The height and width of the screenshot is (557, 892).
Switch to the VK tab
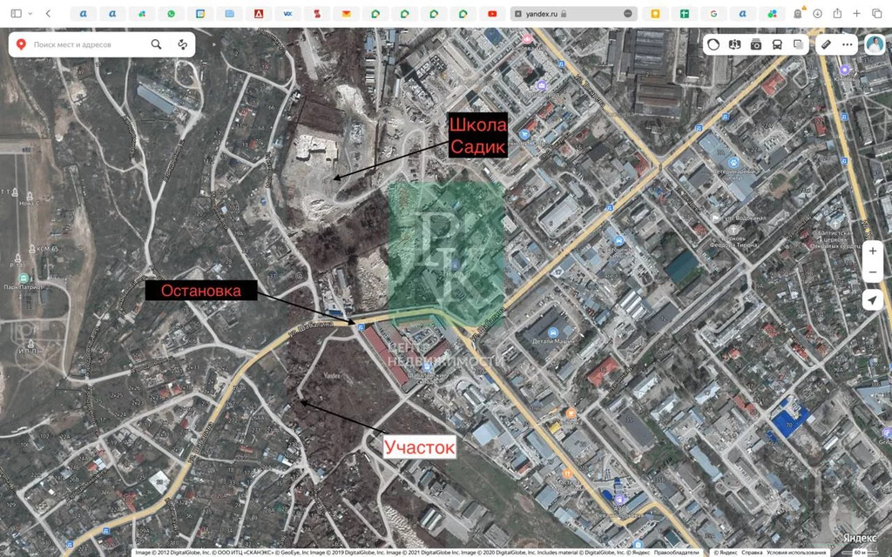click(x=287, y=14)
